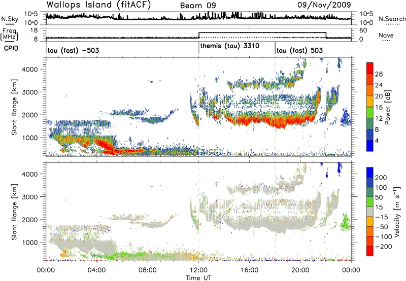Click the strong red backscatter band near 1500 km
The width and height of the screenshot is (406, 281).
click(x=270, y=121)
